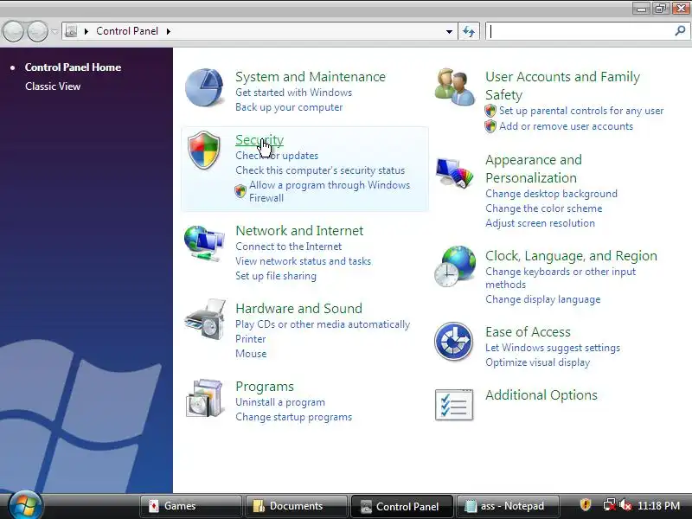Click the Printer link
This screenshot has height=519, width=692.
250,339
